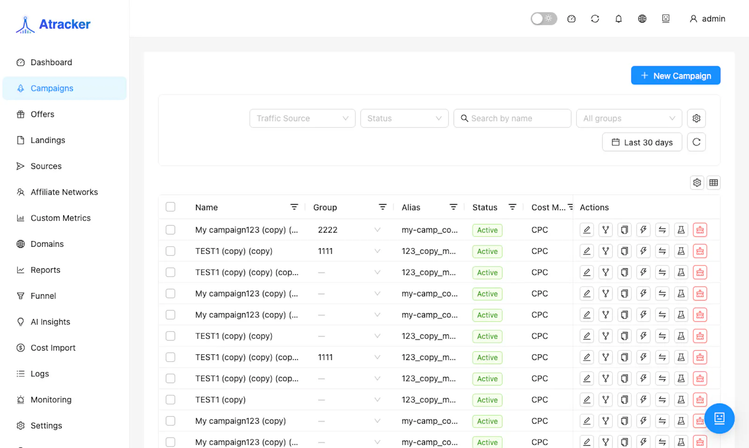Tick the My campaign123 (copy) row checkbox
This screenshot has height=448, width=749.
pyautogui.click(x=170, y=421)
